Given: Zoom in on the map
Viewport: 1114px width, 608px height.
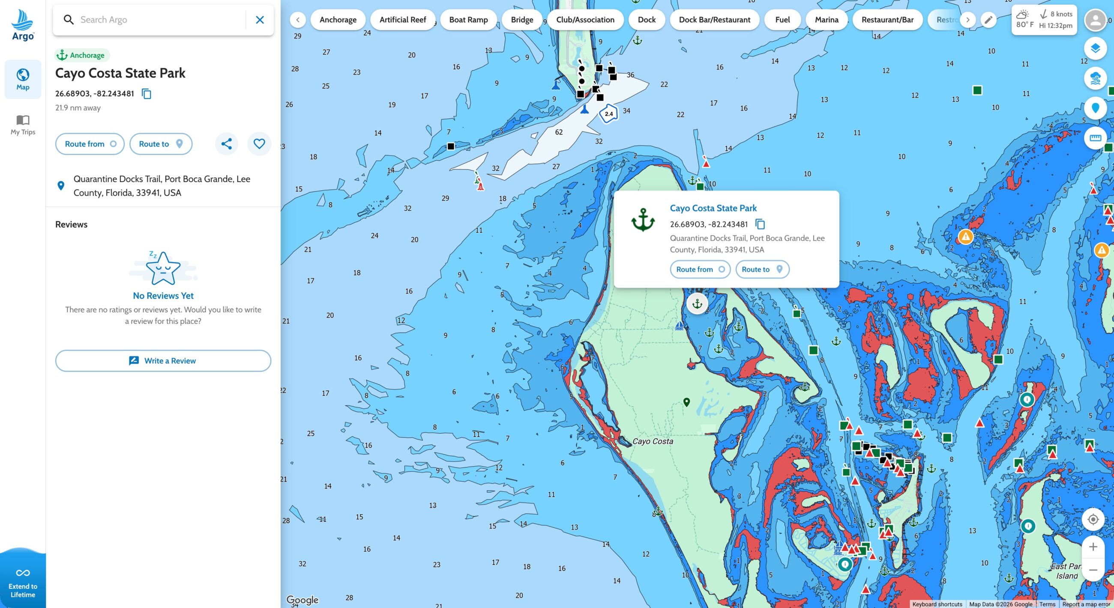Looking at the screenshot, I should coord(1093,547).
